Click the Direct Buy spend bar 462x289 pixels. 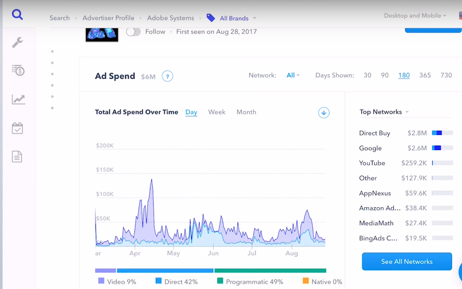(442, 133)
